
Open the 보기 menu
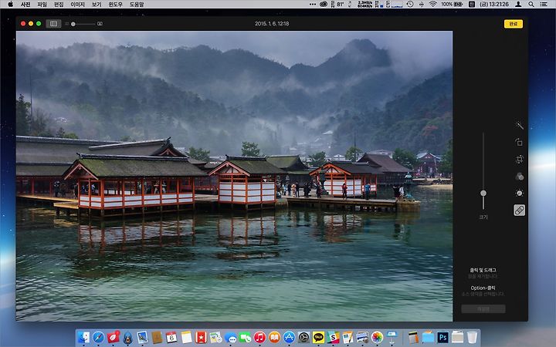pos(97,5)
